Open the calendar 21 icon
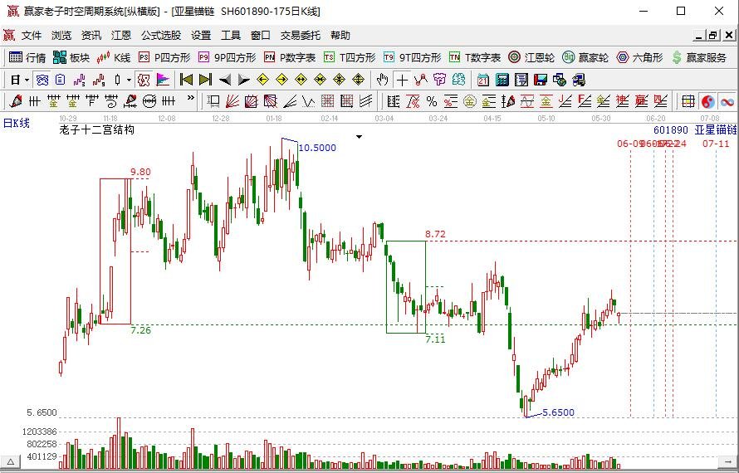This screenshot has height=473, width=739. pos(482,80)
